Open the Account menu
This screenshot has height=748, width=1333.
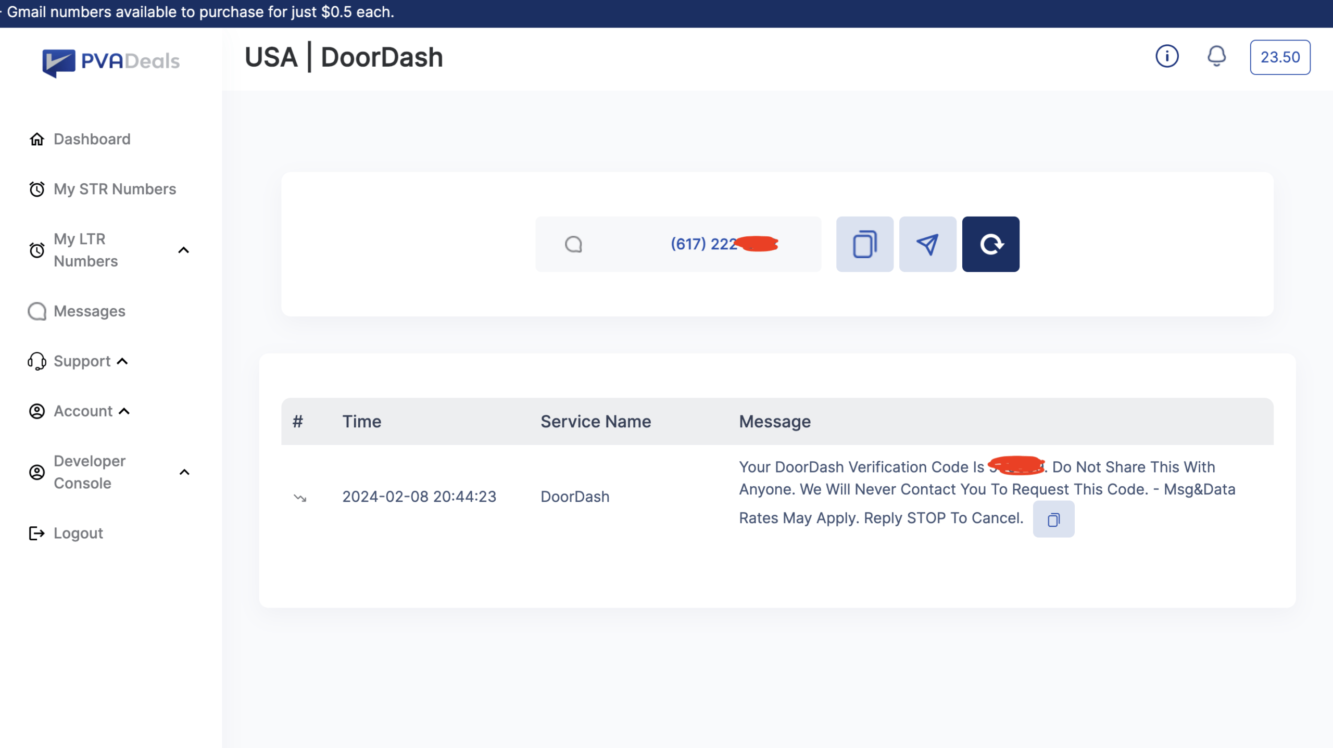pos(83,411)
